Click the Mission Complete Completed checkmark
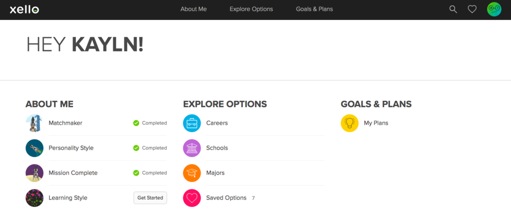 click(x=136, y=173)
